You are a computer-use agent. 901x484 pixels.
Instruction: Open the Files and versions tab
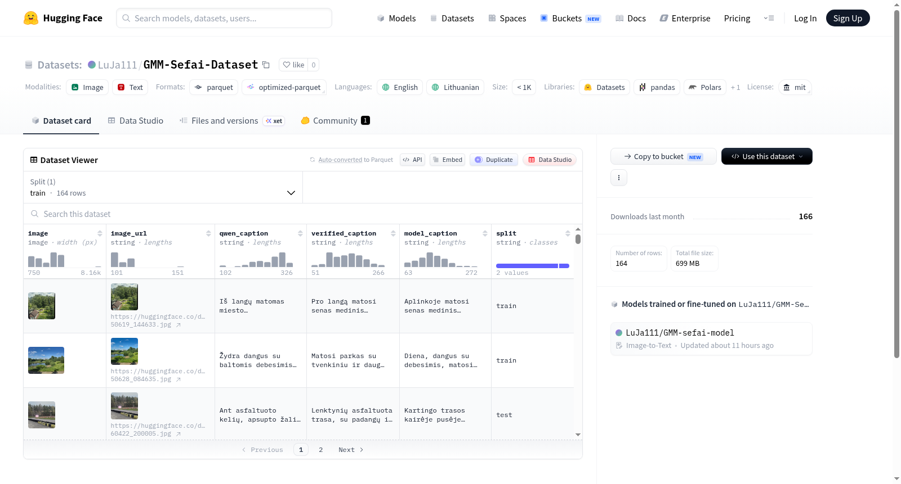tap(232, 120)
